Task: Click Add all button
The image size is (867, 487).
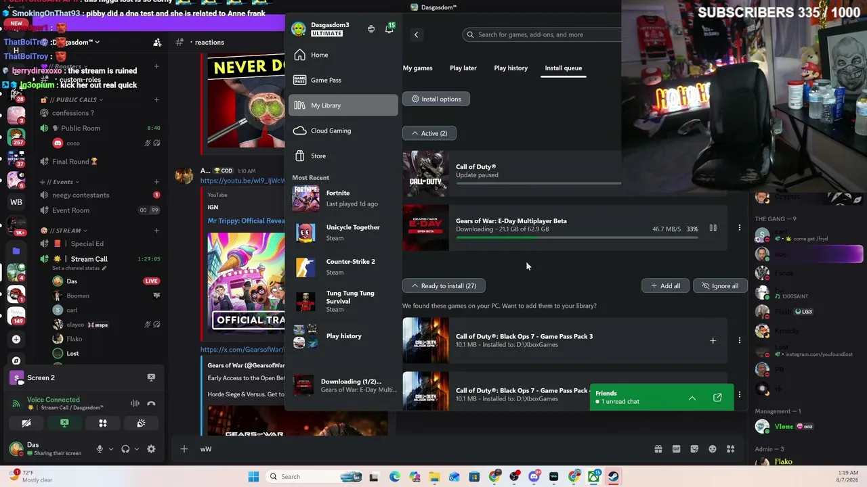Action: (x=665, y=285)
